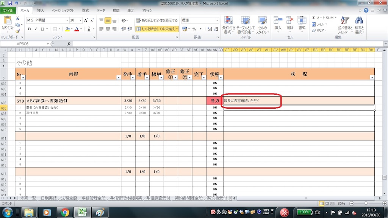Viewport: 388px width, 218px height.
Task: Switch to page layout view in status bar
Action: [327, 203]
